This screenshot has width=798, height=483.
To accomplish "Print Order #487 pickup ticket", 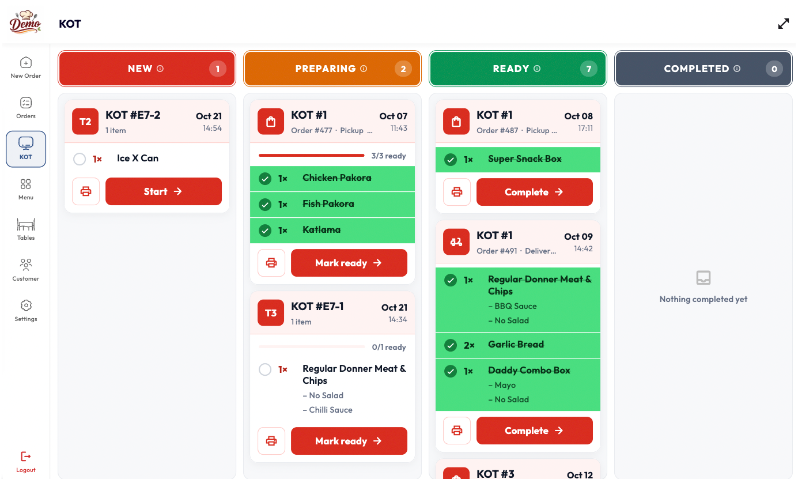I will point(457,192).
